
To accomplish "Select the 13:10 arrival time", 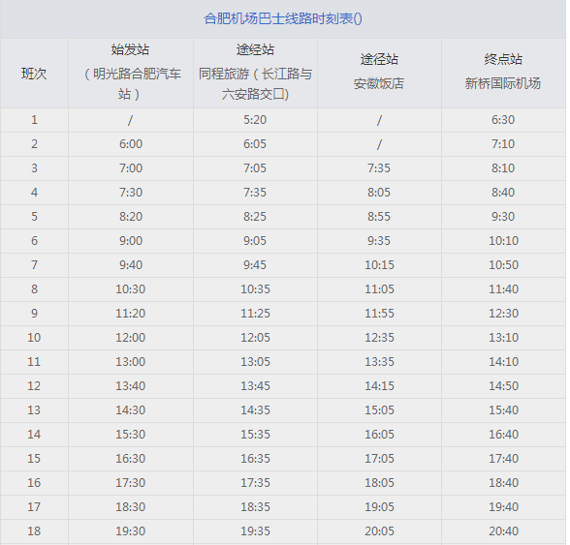I will point(503,338).
